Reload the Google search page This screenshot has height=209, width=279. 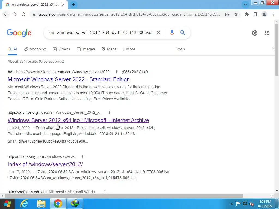click(23, 14)
